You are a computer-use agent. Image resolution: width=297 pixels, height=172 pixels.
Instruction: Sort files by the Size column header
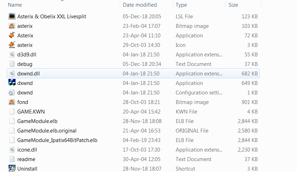point(233,5)
